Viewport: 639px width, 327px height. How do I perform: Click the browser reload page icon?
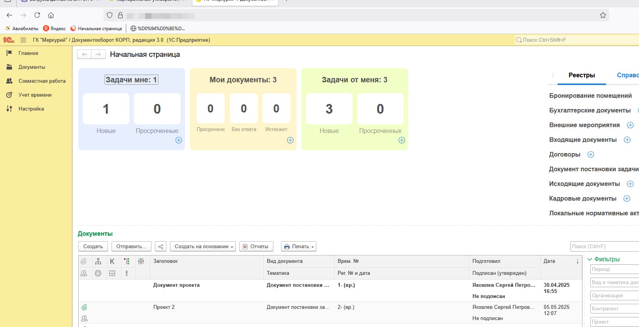pos(37,15)
